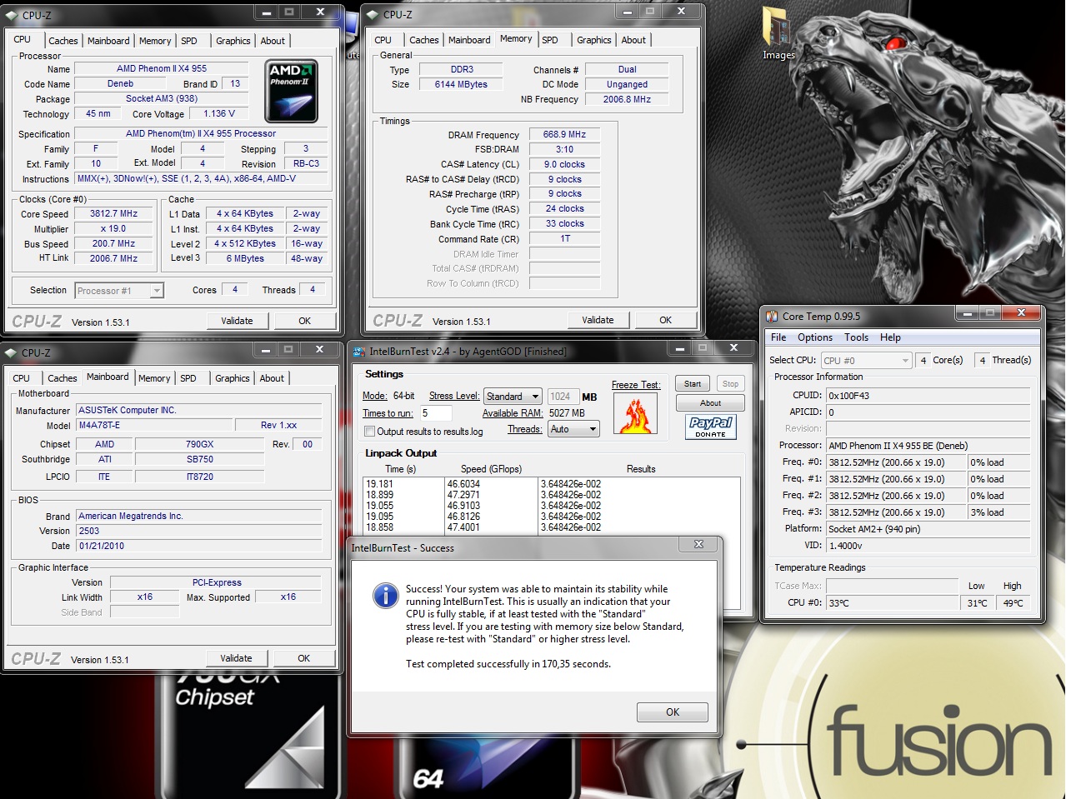
Task: Click Available RAM value 5027 MB
Action: coord(567,413)
